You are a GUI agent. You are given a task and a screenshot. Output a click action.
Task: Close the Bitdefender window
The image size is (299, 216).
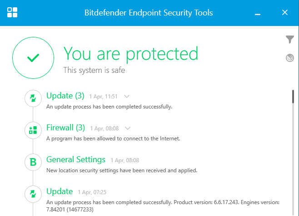point(285,12)
